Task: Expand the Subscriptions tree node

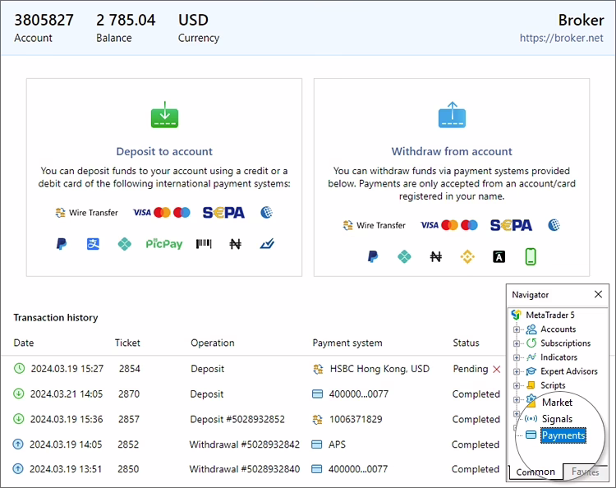Action: (517, 343)
